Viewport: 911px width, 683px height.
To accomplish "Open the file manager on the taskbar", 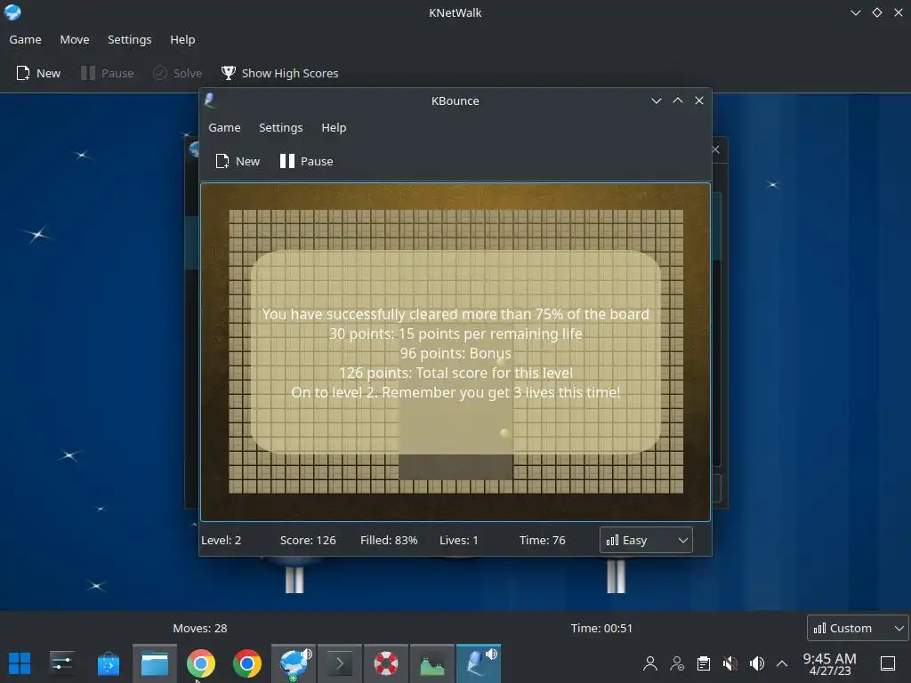I will point(155,663).
